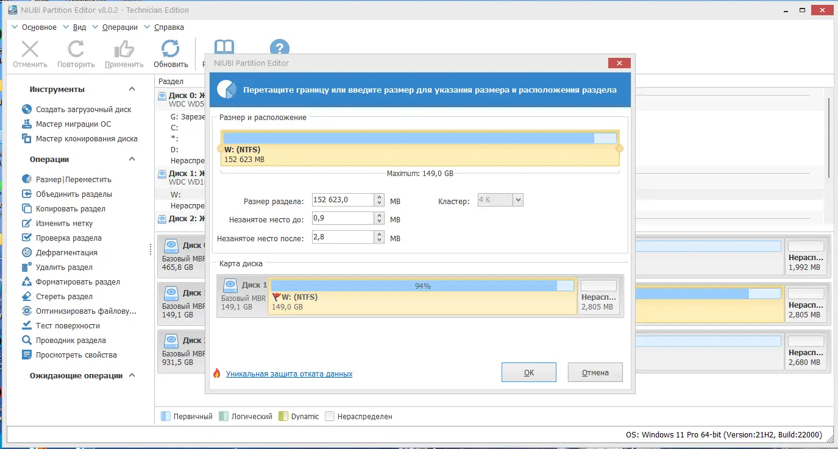The height and width of the screenshot is (449, 838).
Task: Close the NIUBI Partition Editor dialog
Action: [x=619, y=63]
